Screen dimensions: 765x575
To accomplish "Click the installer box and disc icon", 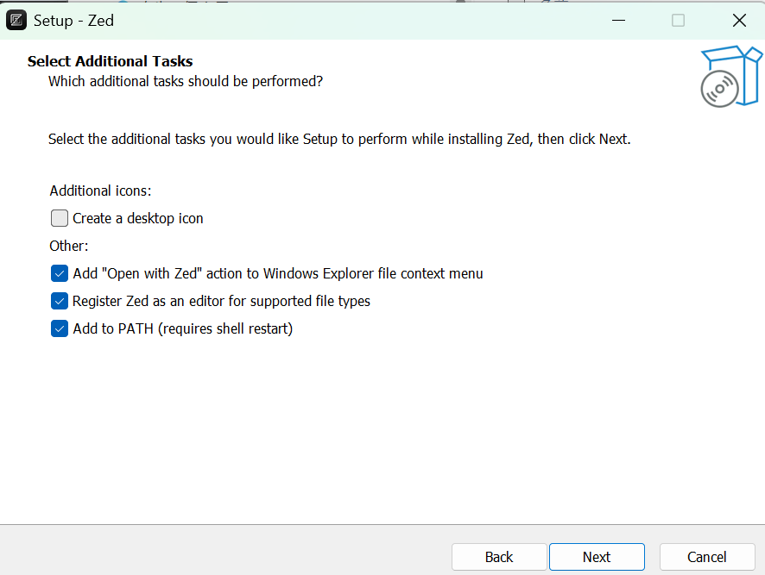I will tap(730, 77).
